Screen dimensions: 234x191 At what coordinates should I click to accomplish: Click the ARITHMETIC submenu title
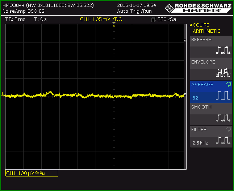tap(206, 31)
